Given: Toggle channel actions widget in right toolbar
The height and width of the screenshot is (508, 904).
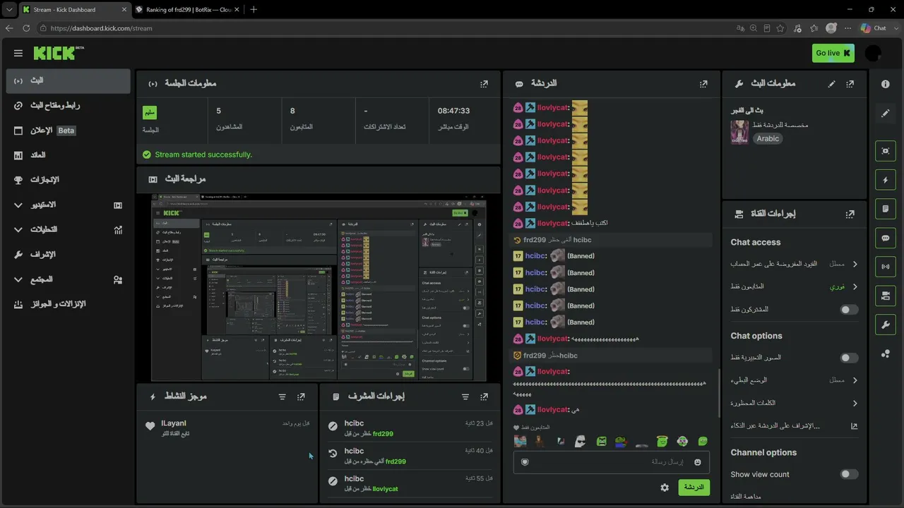Looking at the screenshot, I should coord(886,296).
